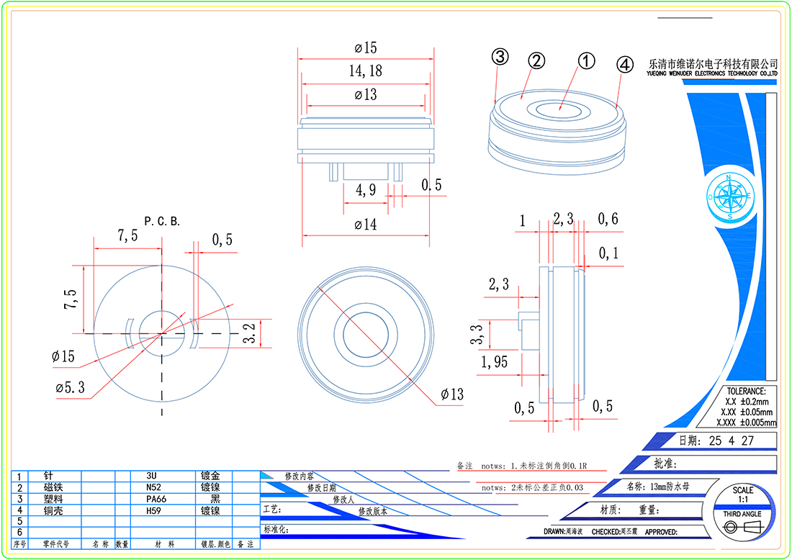Select the PA66 material cell
Screen dimensions: 792x560
tap(156, 499)
